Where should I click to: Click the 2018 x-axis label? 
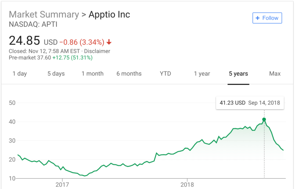187,184
